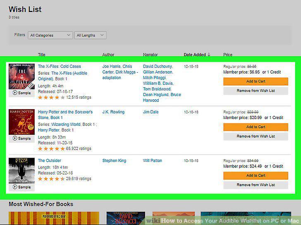The width and height of the screenshot is (301, 225).
Task: View author Stephen King
Action: [x=114, y=160]
